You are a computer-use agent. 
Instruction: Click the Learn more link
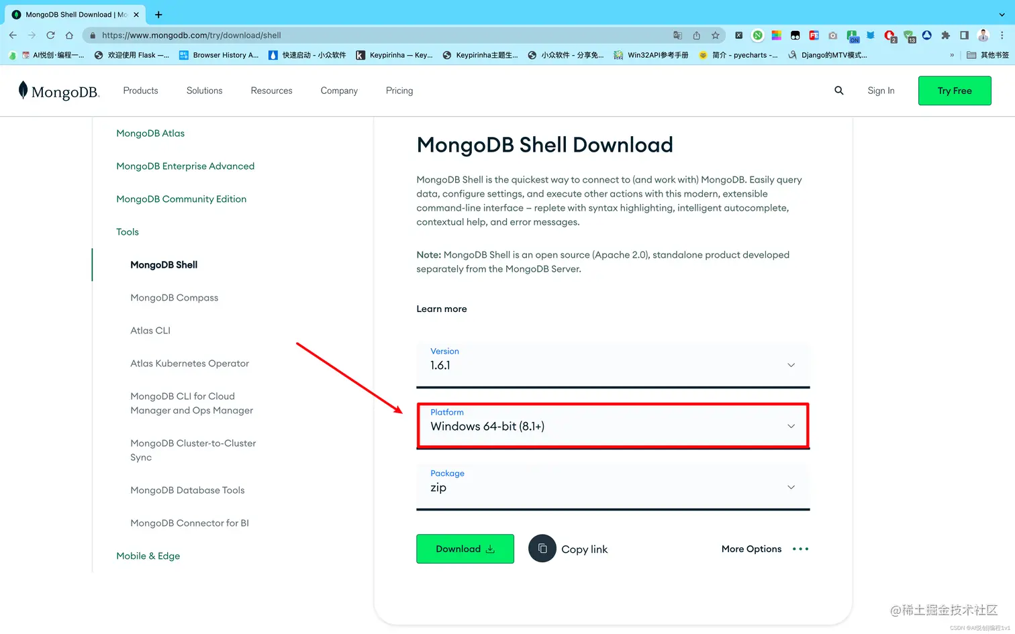(442, 309)
